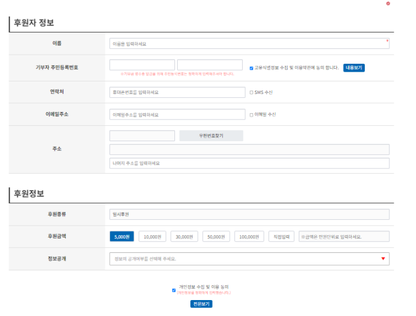This screenshot has height=316, width=416.
Task: Focus the 이름 name input field
Action: [x=250, y=43]
